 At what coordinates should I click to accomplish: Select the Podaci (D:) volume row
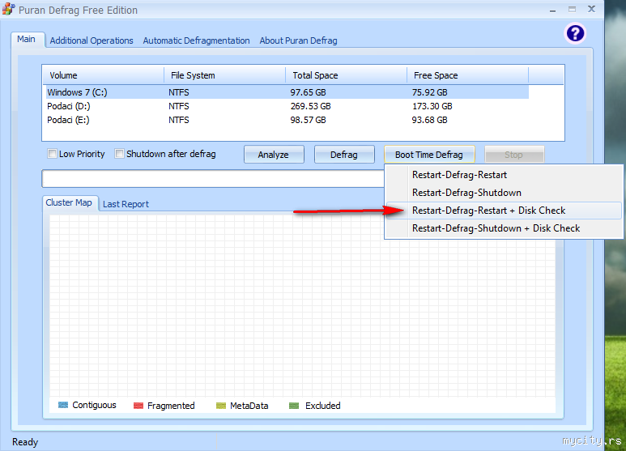(287, 106)
